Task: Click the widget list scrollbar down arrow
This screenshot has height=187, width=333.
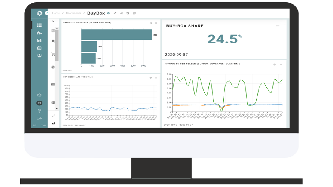Action: [x=57, y=108]
